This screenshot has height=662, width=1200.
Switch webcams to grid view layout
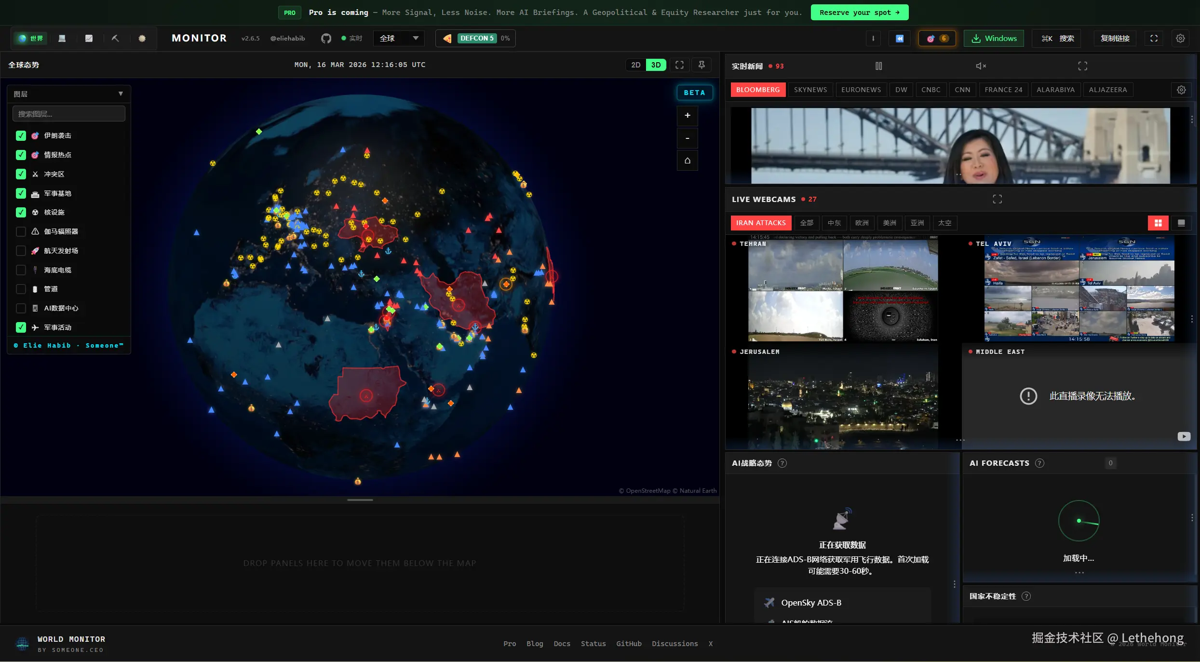click(x=1158, y=223)
